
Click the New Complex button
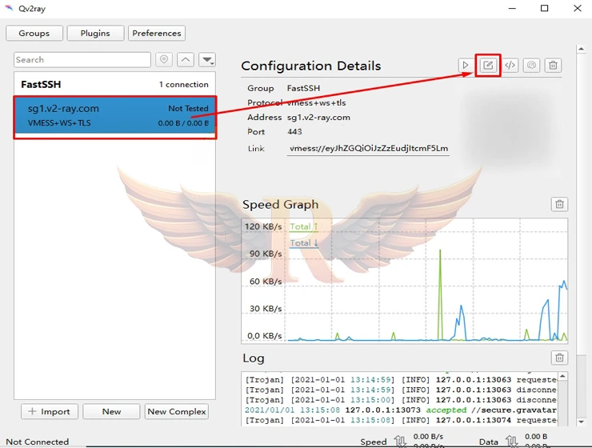click(177, 411)
